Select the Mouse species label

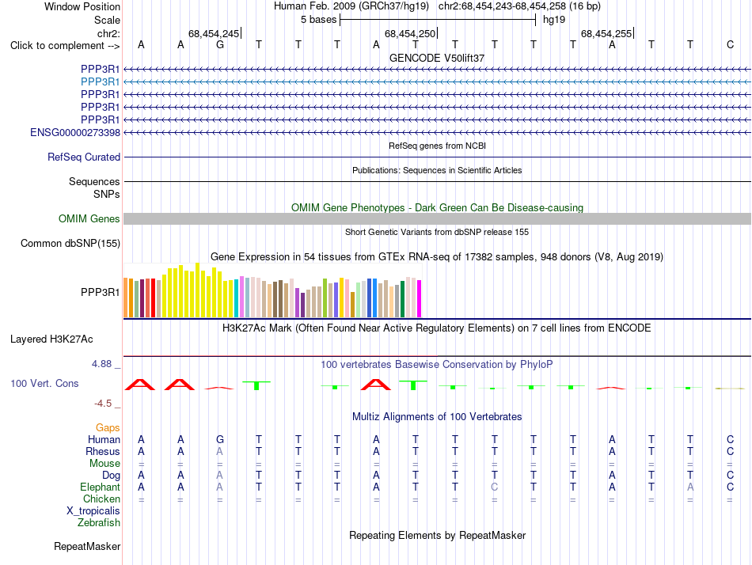coord(104,464)
